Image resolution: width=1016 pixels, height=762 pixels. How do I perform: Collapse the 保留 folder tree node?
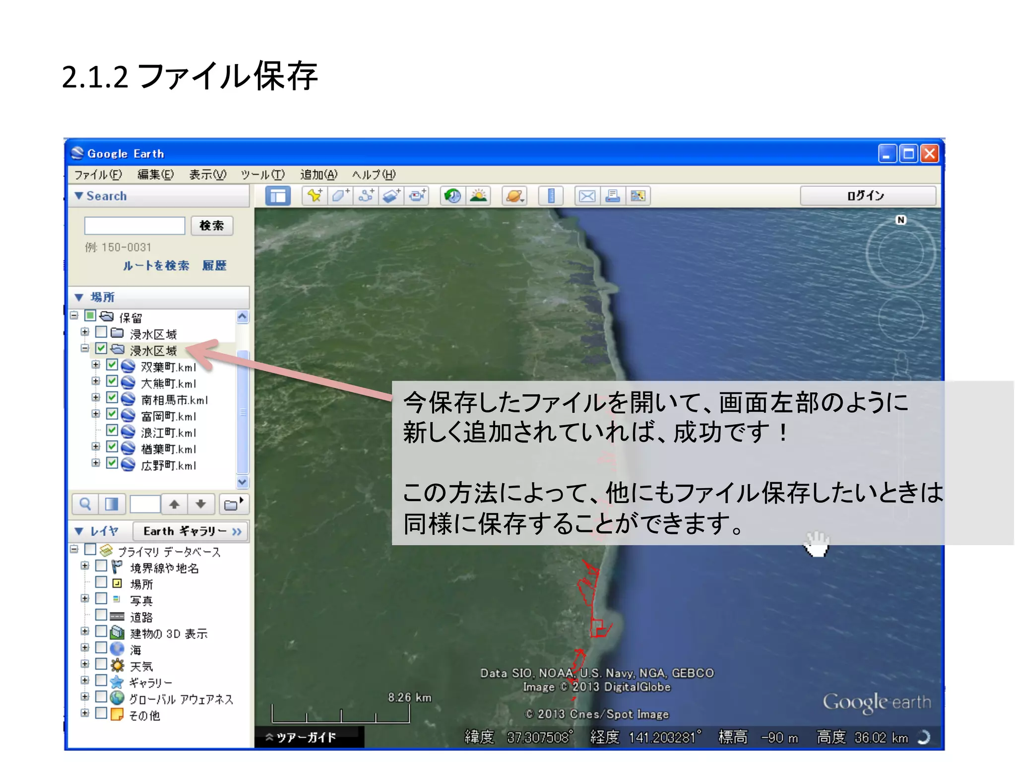click(74, 316)
